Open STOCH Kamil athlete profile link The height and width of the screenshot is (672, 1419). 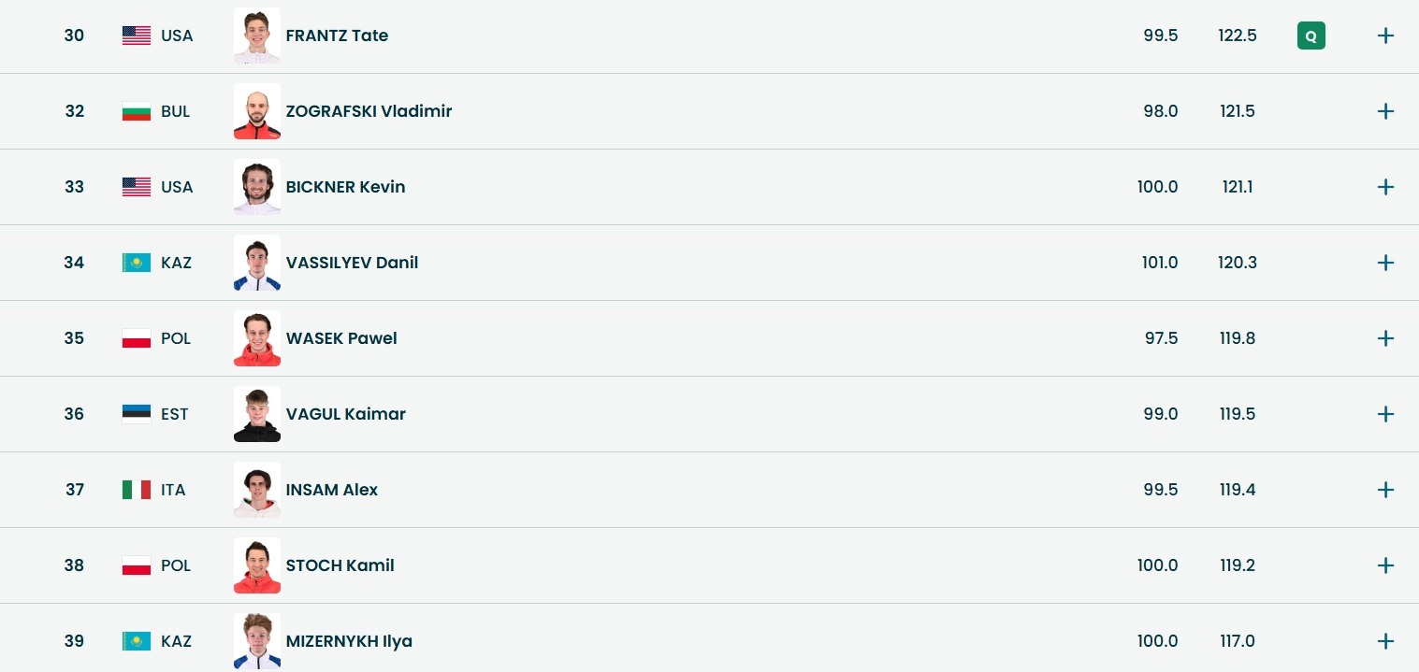(340, 565)
